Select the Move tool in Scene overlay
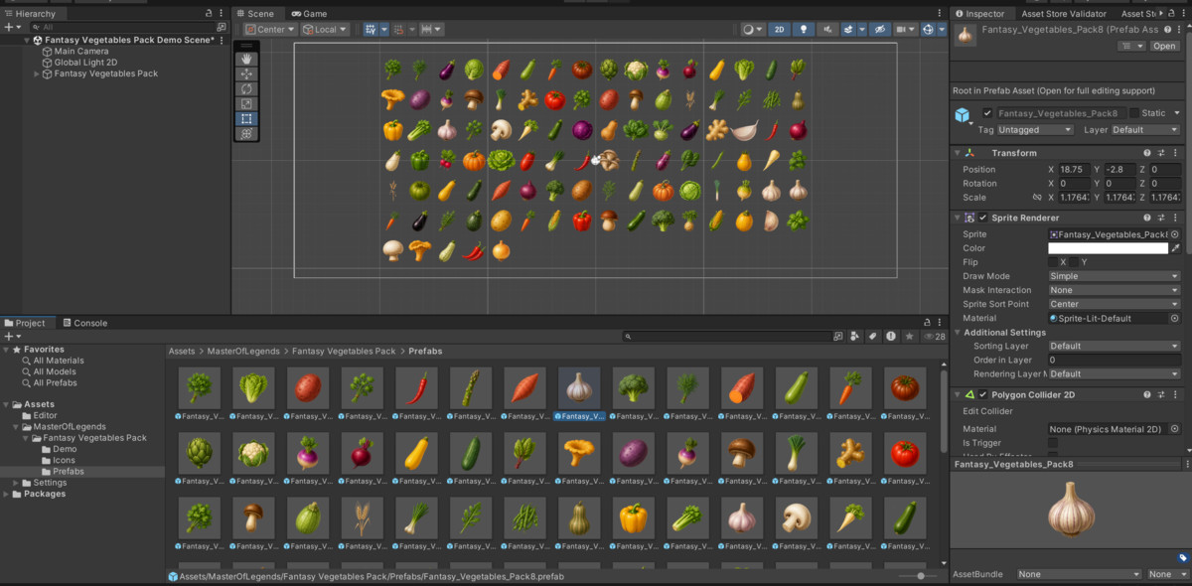The image size is (1192, 586). 247,73
